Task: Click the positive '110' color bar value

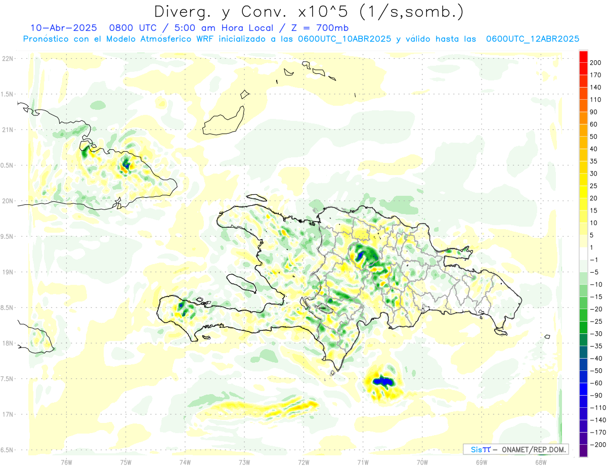Action: pos(595,100)
